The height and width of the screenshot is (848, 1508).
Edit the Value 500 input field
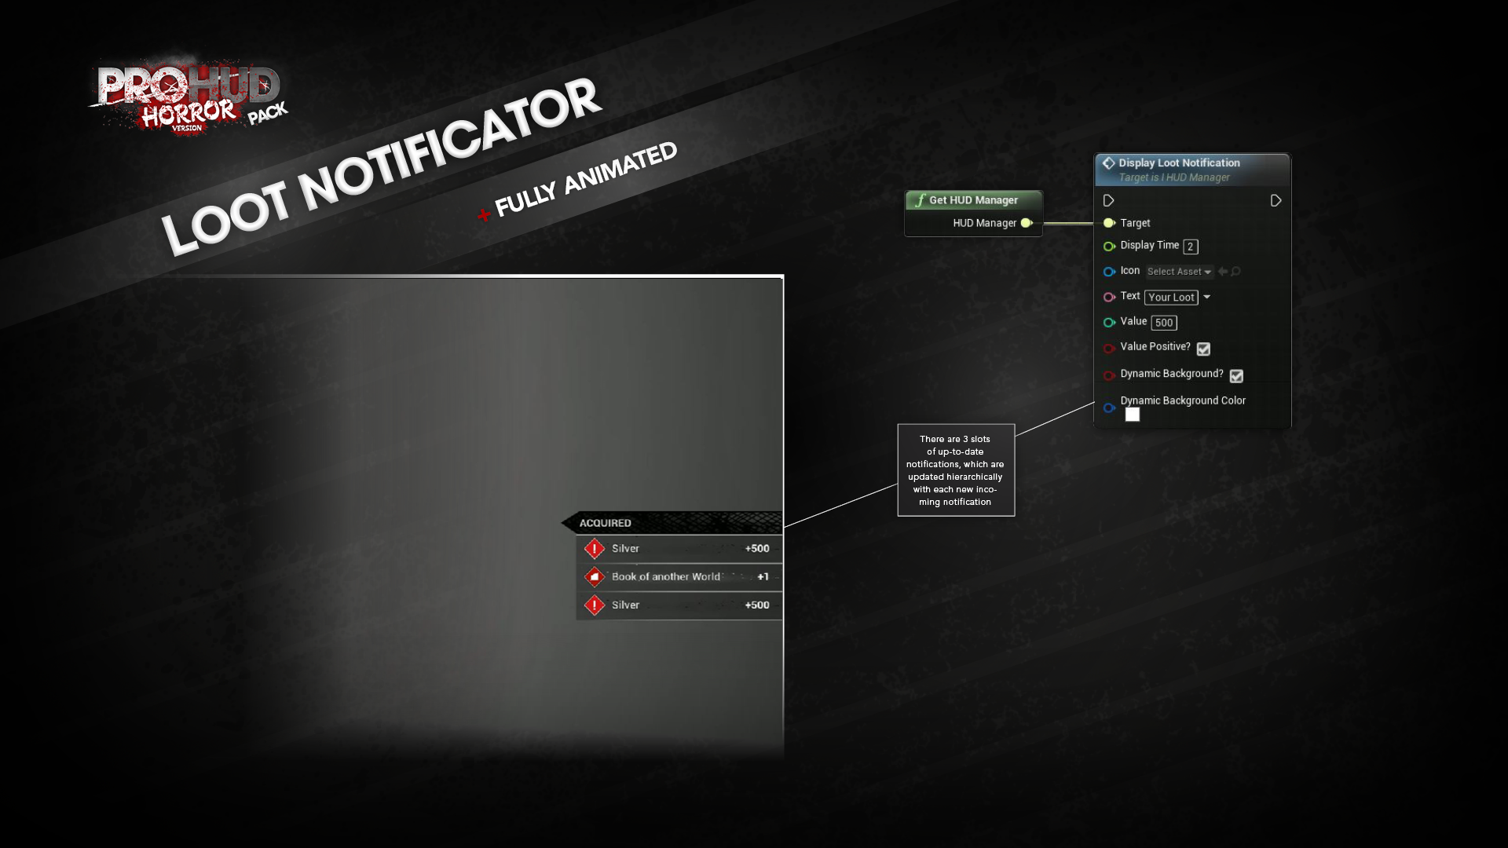click(1164, 322)
